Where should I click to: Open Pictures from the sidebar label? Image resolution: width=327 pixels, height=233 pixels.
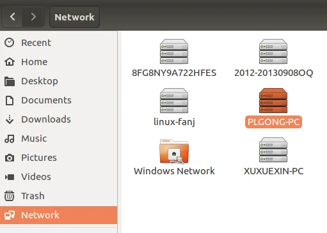coord(39,158)
